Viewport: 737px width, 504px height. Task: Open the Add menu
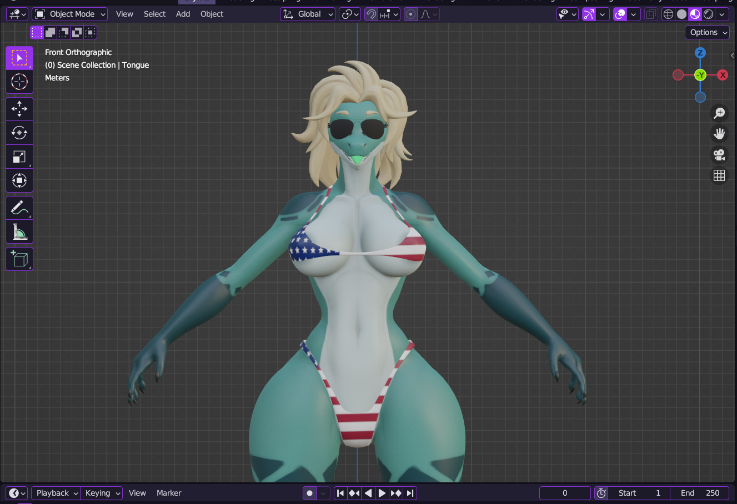coord(183,14)
